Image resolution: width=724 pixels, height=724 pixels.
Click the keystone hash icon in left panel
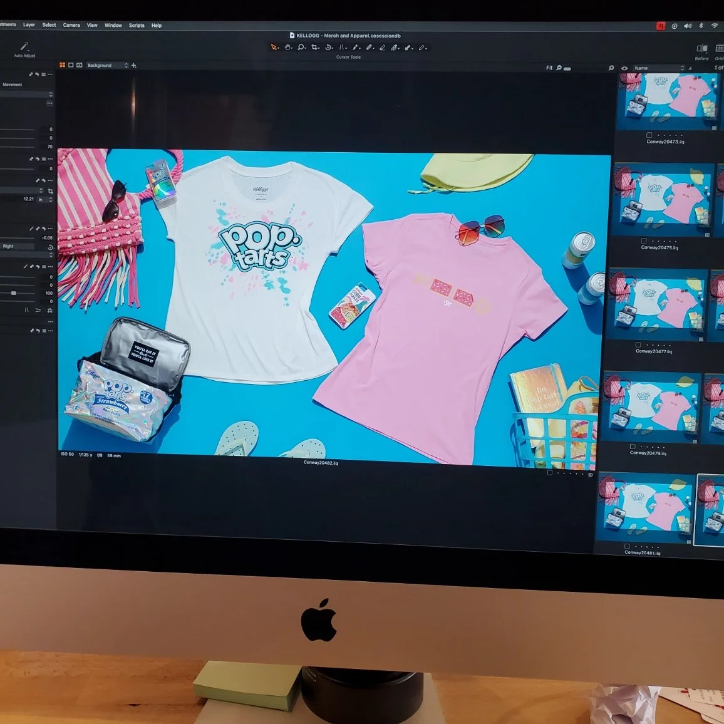(50, 310)
